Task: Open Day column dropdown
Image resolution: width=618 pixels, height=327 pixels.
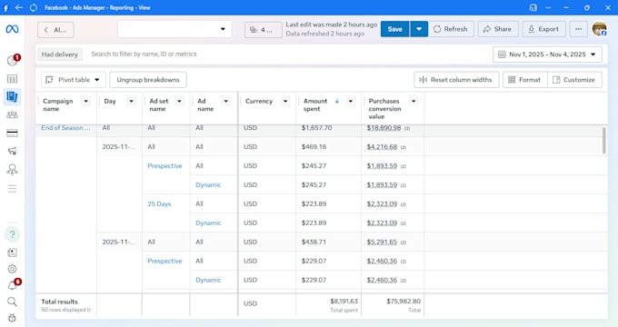Action: [131, 101]
